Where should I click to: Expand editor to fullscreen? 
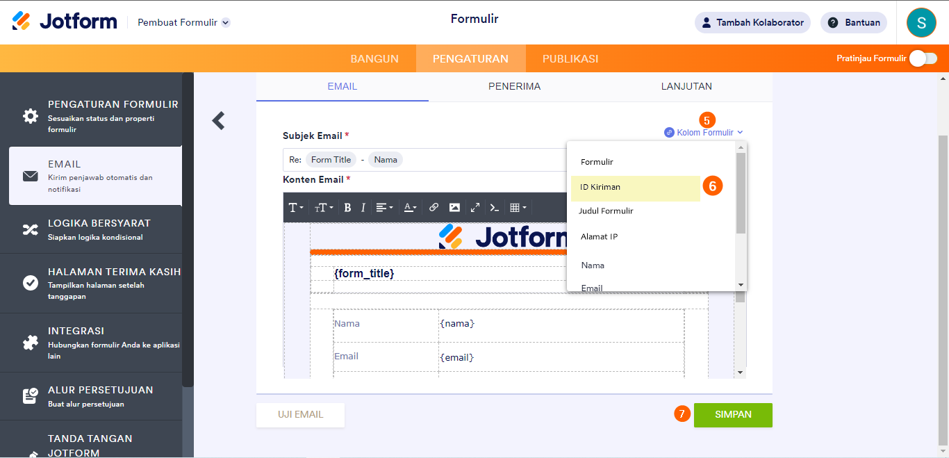point(475,207)
